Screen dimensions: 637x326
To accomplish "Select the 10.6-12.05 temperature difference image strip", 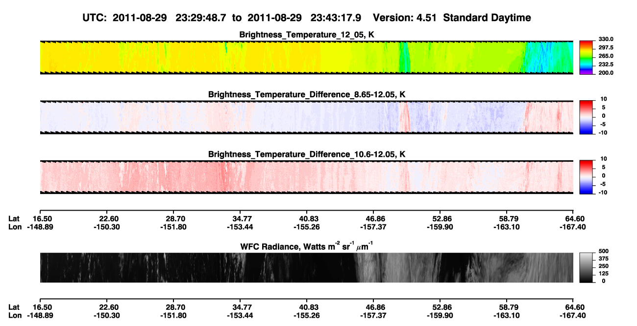I will point(306,177).
